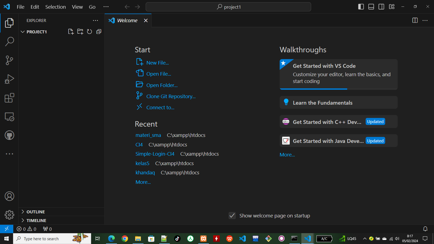Open Get Started with VS Code walkthrough

(339, 74)
